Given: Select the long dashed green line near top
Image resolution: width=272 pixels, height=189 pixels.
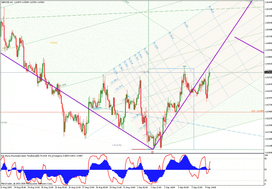Looking at the screenshot, I should (x=132, y=13).
